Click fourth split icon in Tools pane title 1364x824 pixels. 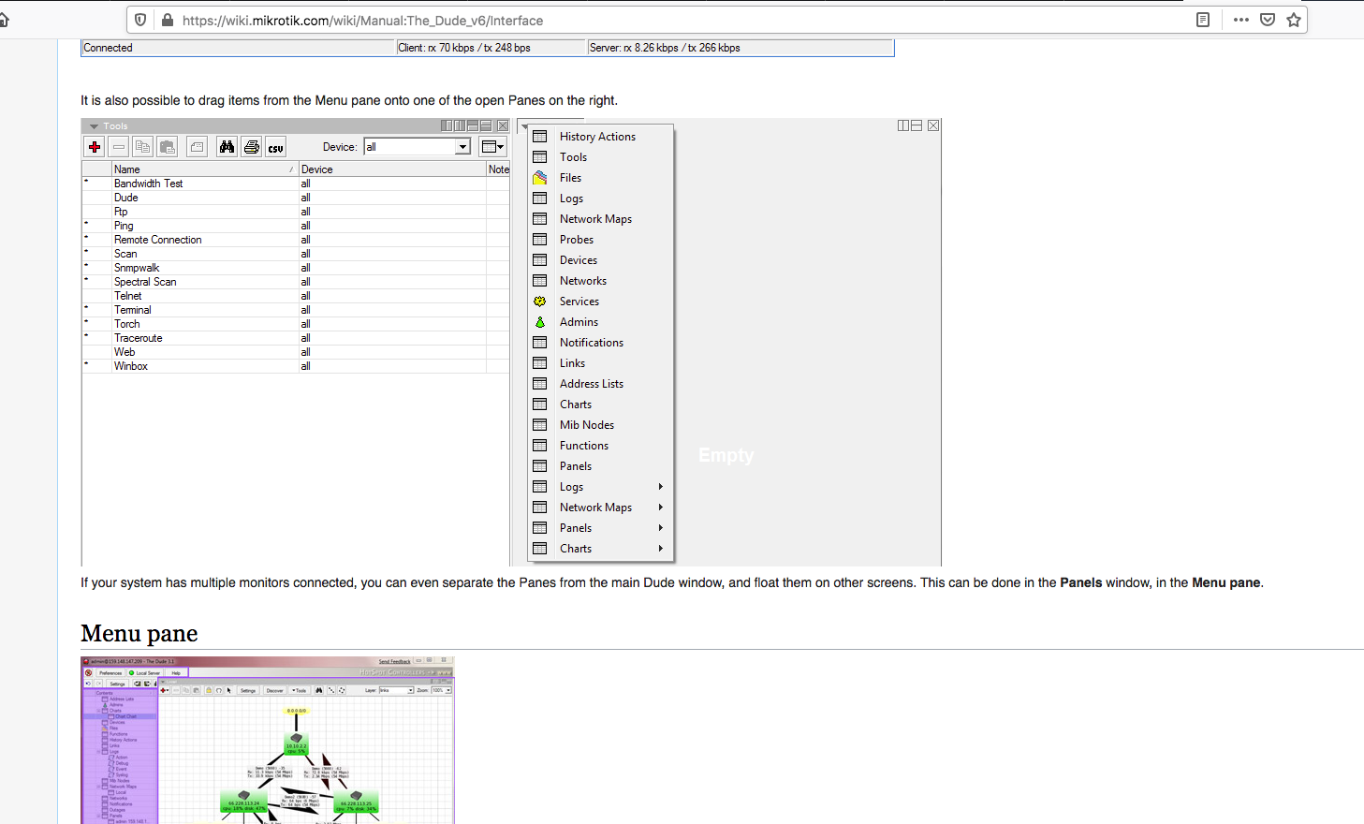(486, 125)
